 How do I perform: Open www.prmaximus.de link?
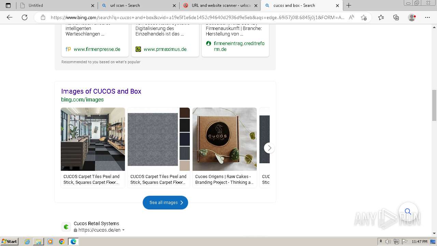click(x=165, y=49)
